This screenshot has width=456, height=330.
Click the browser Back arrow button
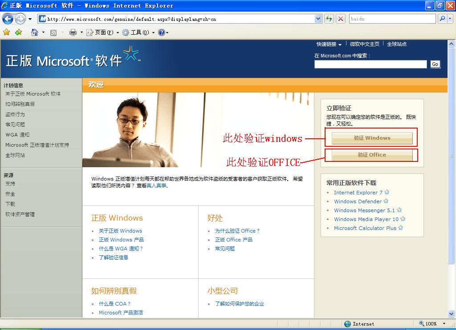8,19
